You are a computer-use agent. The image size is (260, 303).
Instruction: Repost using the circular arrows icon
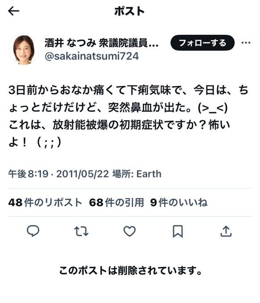(x=81, y=231)
